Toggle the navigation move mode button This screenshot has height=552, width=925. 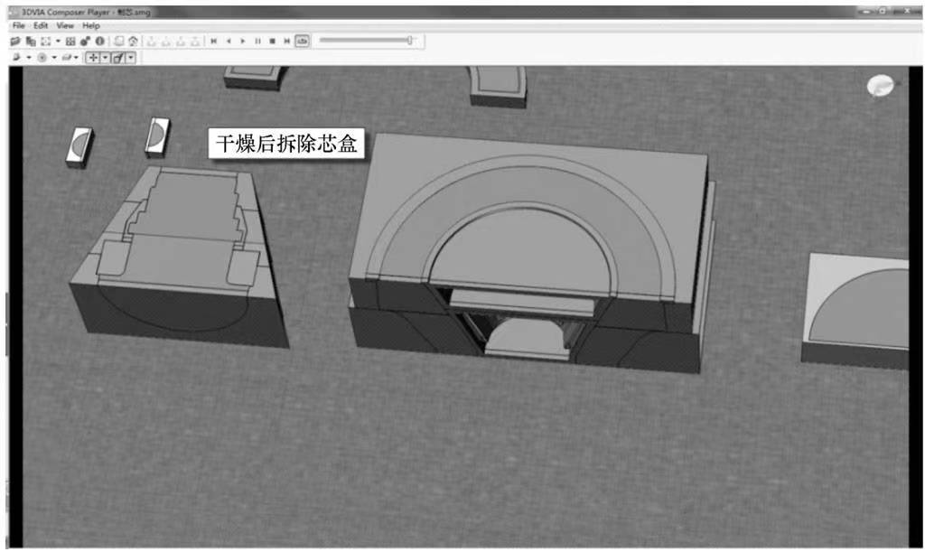(x=92, y=57)
